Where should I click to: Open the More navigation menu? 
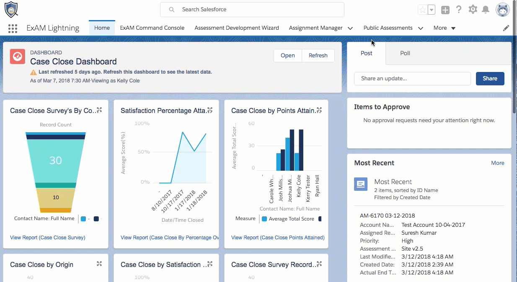pyautogui.click(x=445, y=28)
